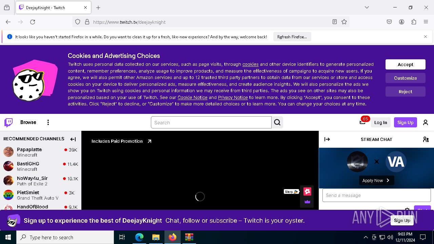This screenshot has height=244, width=434.
Task: Bookmark this page with the star
Action: [x=344, y=22]
